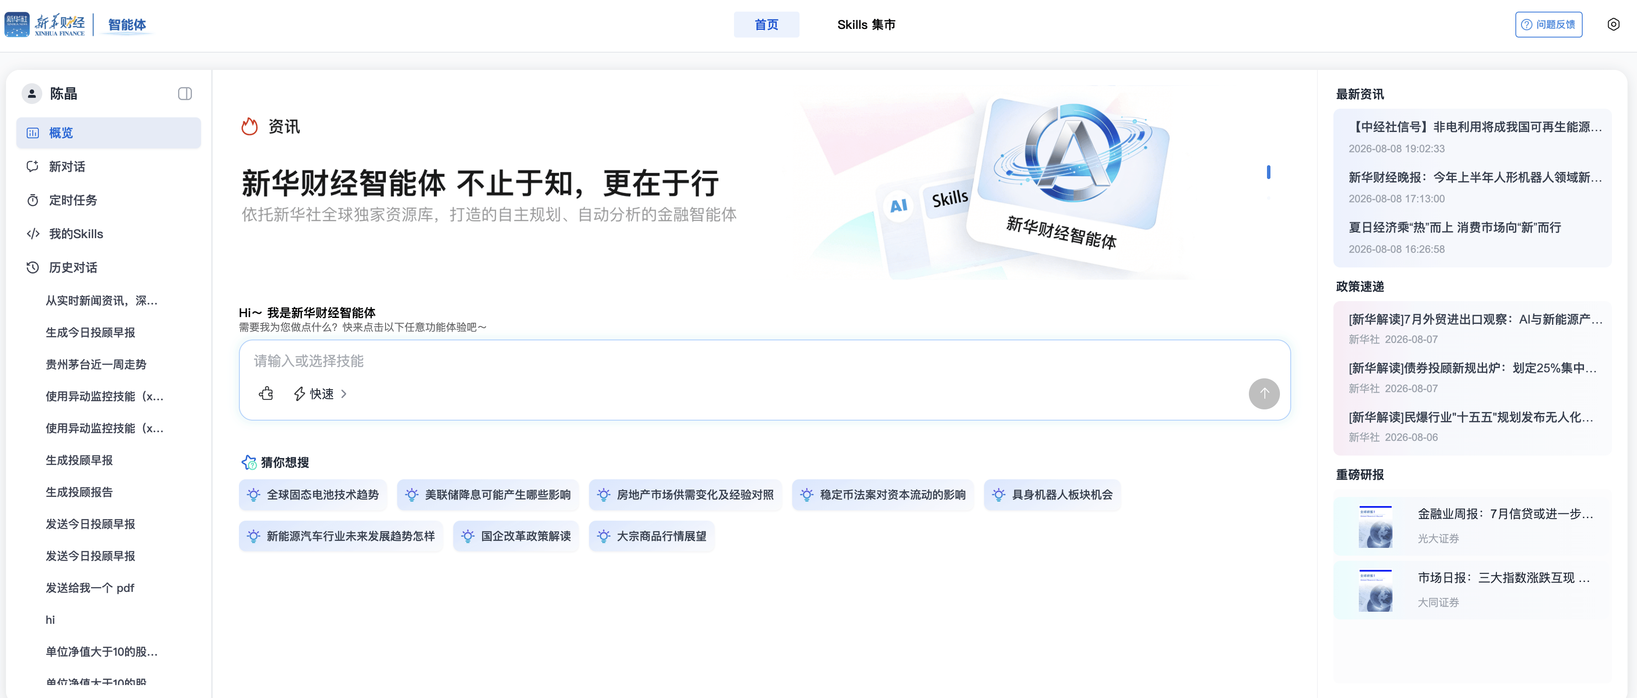Start a 新对话 from the sidebar
Screen dimensions: 1637x698
(x=109, y=167)
